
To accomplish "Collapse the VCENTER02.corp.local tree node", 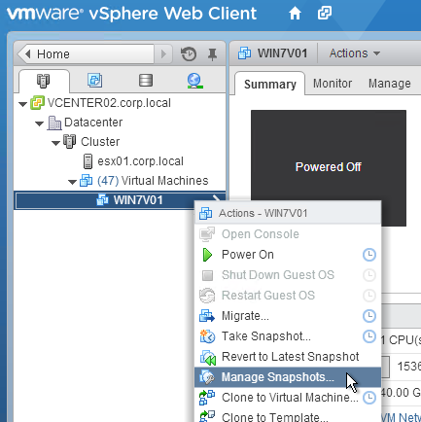I will (x=22, y=104).
